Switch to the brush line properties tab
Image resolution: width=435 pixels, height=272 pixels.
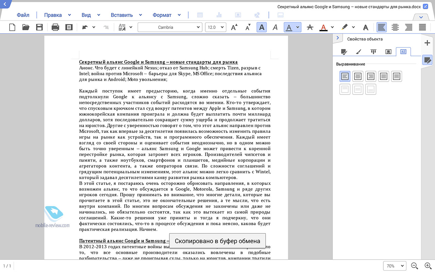[x=358, y=52]
